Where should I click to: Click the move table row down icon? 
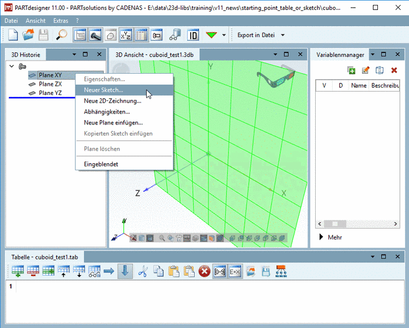79,271
